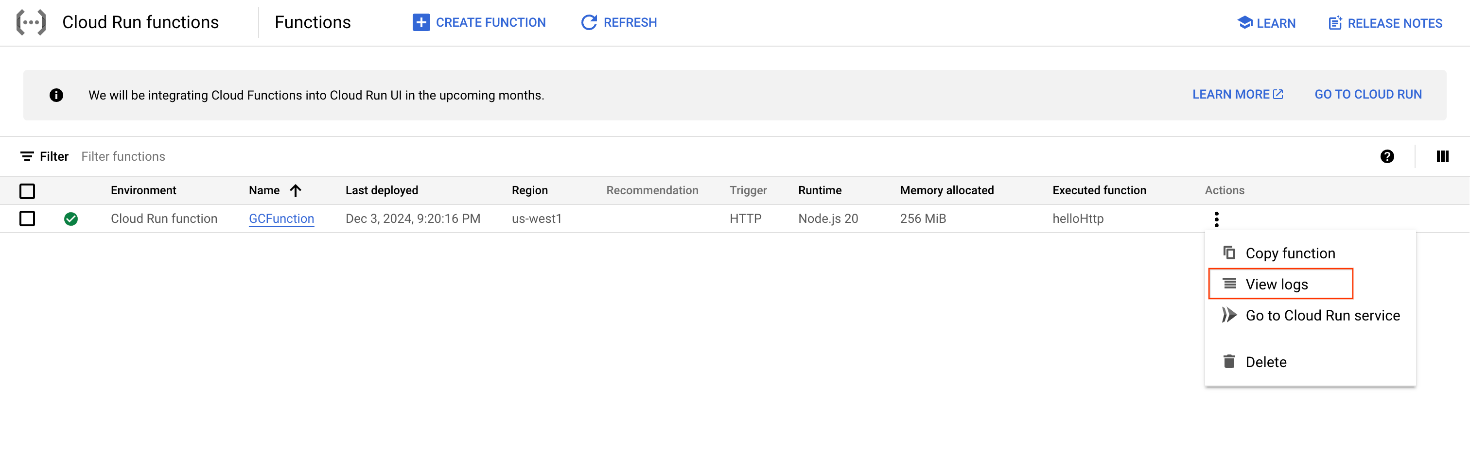Open the column display options icon

click(1442, 156)
